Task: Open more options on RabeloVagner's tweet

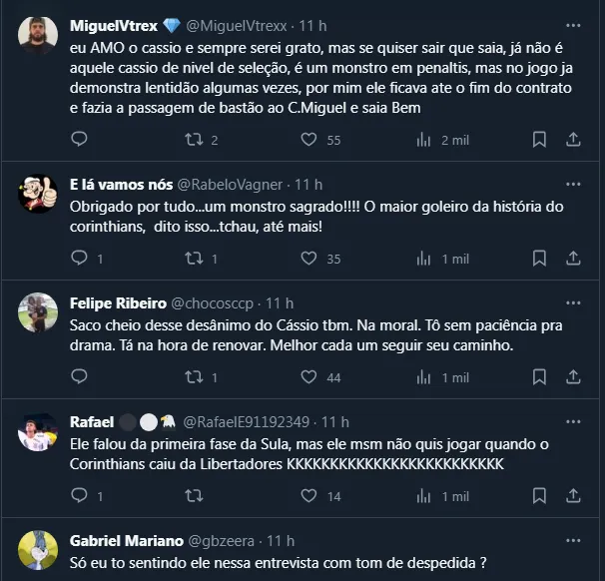Action: pyautogui.click(x=572, y=185)
